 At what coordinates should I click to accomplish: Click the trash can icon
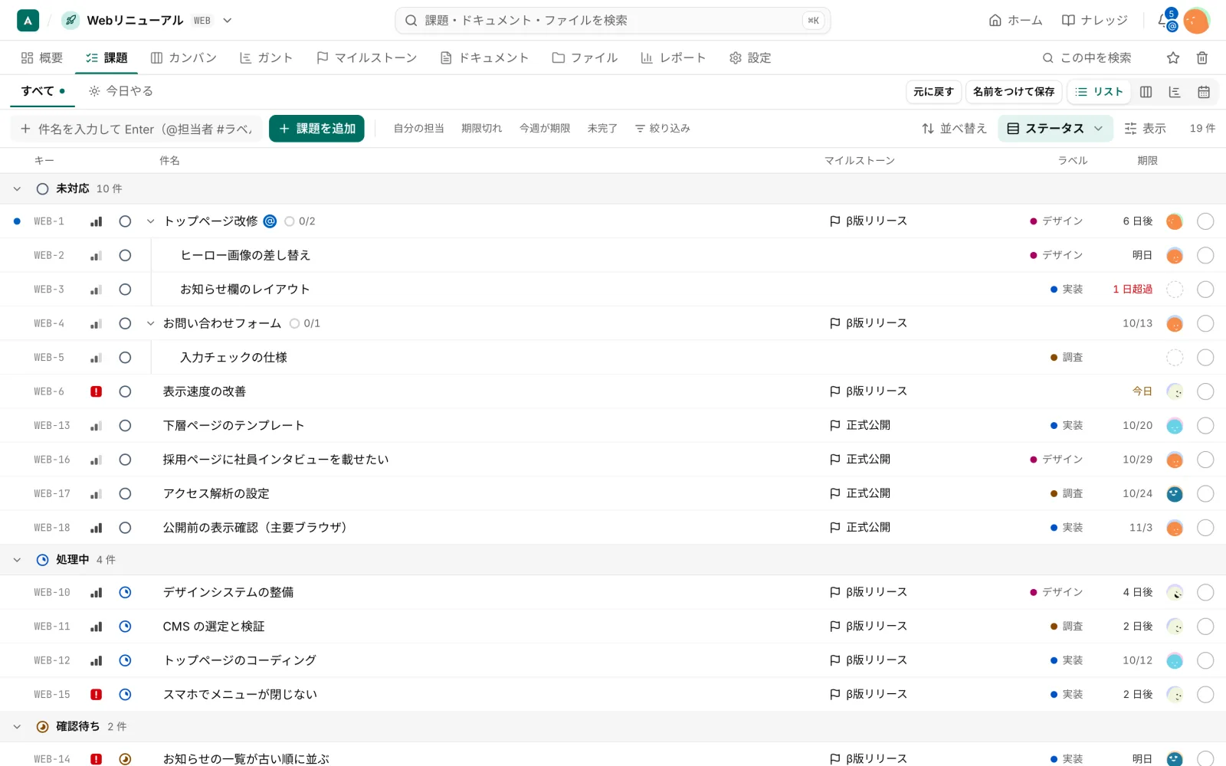coord(1202,58)
